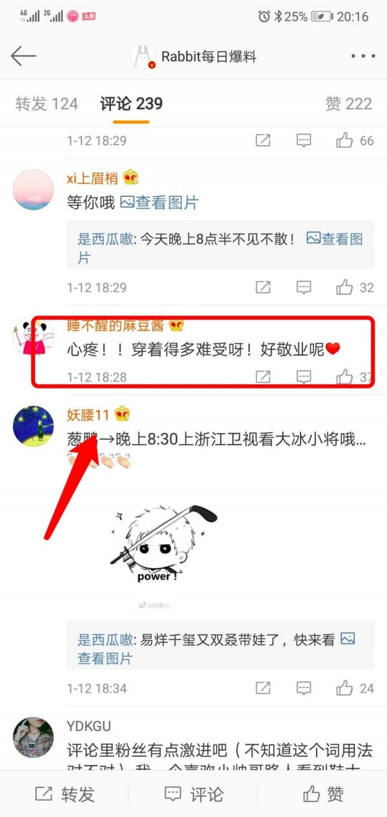Repost icon on xi上眉梢's comment
387x817 pixels.
(263, 287)
